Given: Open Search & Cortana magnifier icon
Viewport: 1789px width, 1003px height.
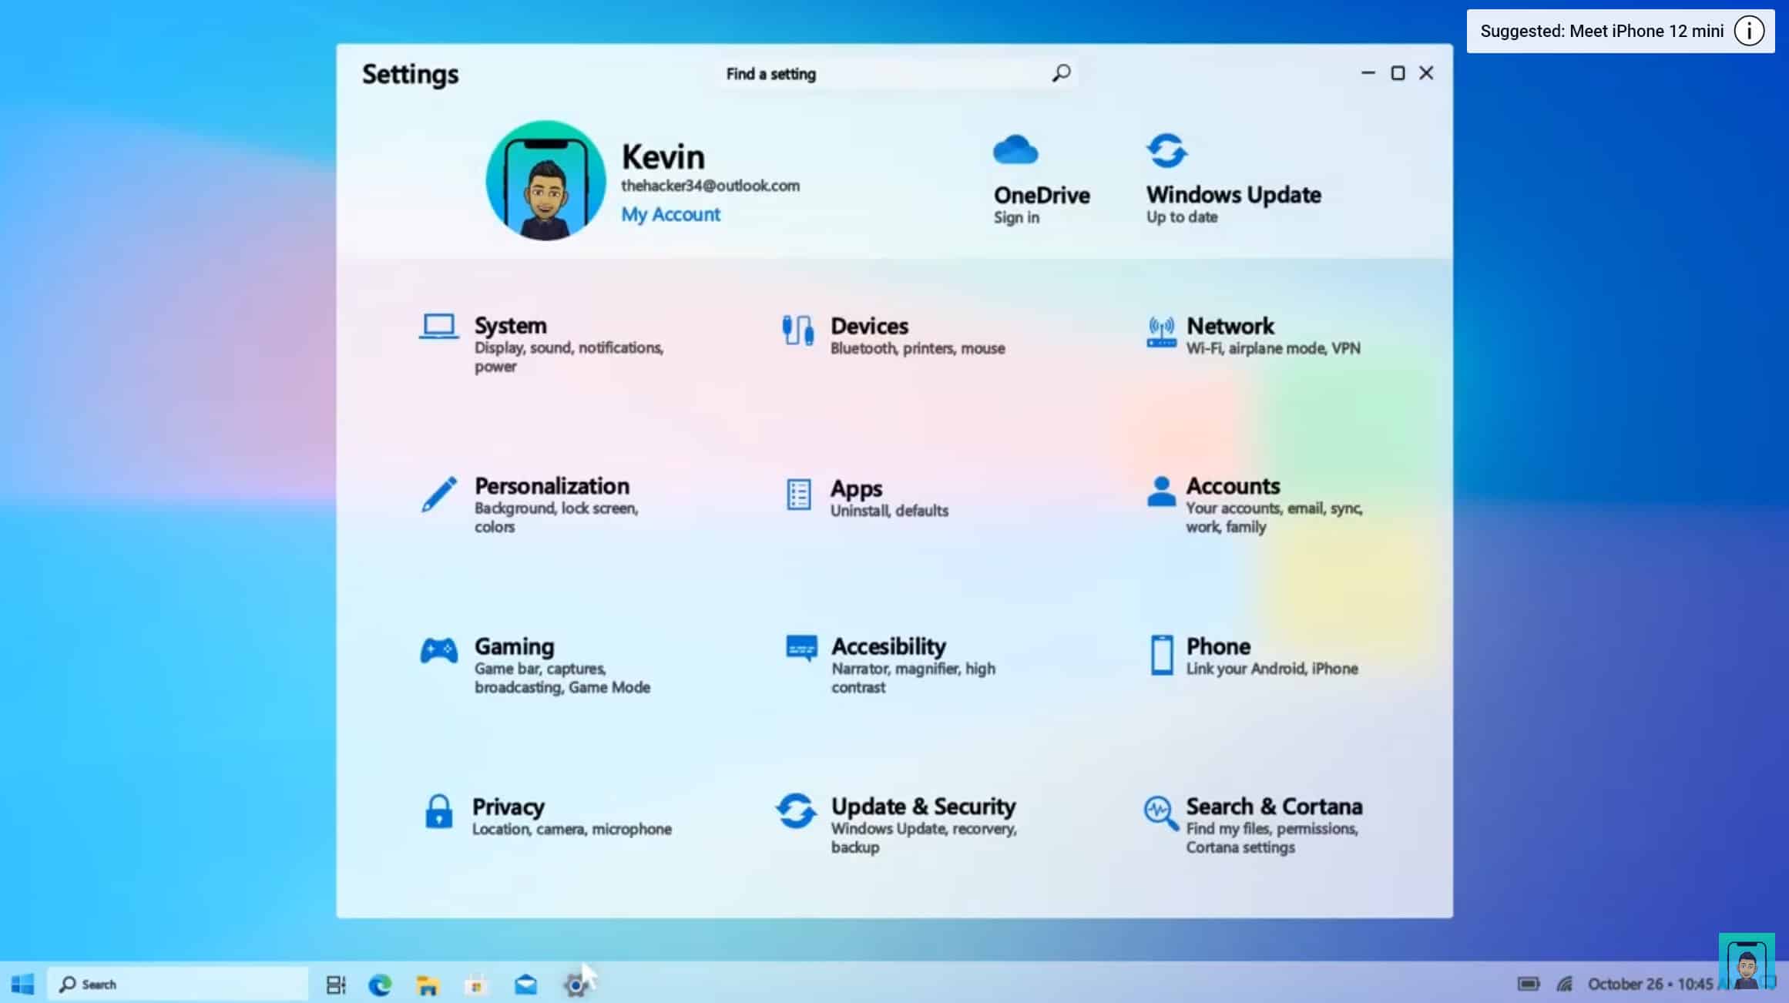Looking at the screenshot, I should [x=1161, y=813].
